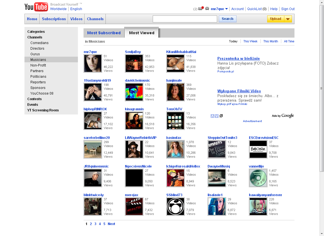Select Musicians in the sidebar
This screenshot has width=324, height=236.
(x=51, y=59)
